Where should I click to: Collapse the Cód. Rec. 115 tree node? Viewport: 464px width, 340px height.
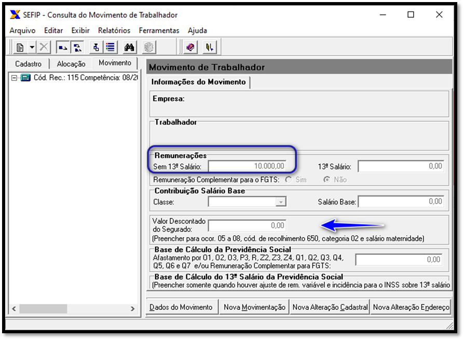[14, 78]
